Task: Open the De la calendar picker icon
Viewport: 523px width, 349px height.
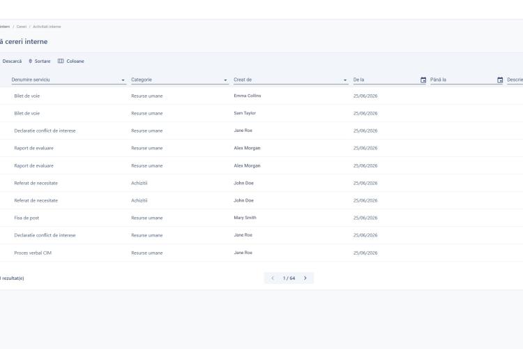Action: 423,80
